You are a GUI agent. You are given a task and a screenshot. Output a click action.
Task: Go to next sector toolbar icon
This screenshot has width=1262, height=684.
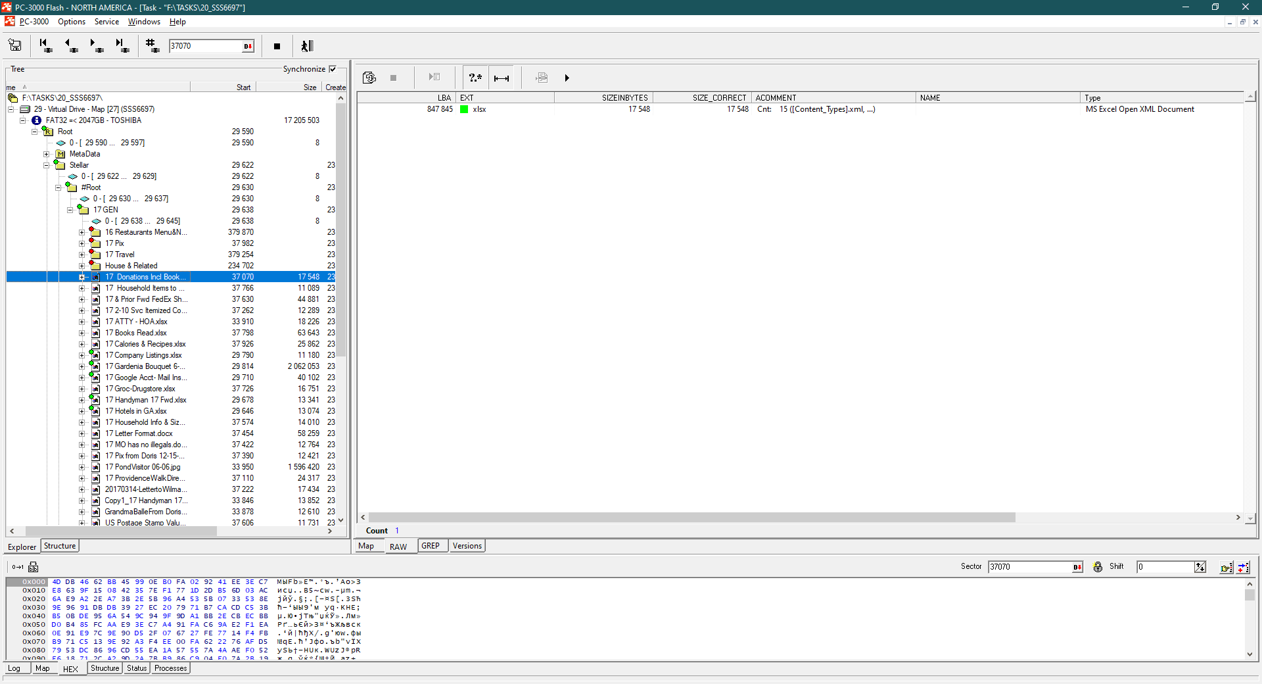click(x=96, y=45)
